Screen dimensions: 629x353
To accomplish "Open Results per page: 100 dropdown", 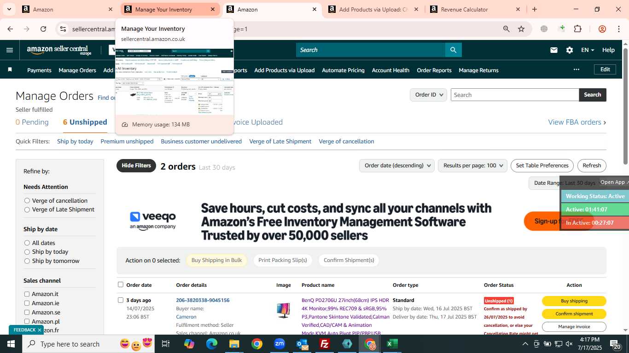I will pyautogui.click(x=472, y=165).
